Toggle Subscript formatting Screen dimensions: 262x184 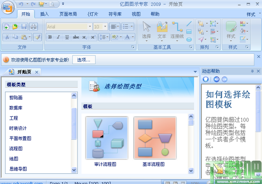point(84,37)
